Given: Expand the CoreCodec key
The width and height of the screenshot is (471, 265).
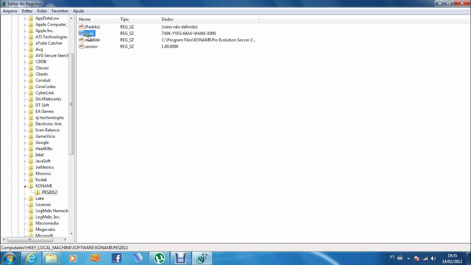Looking at the screenshot, I should pyautogui.click(x=25, y=87).
